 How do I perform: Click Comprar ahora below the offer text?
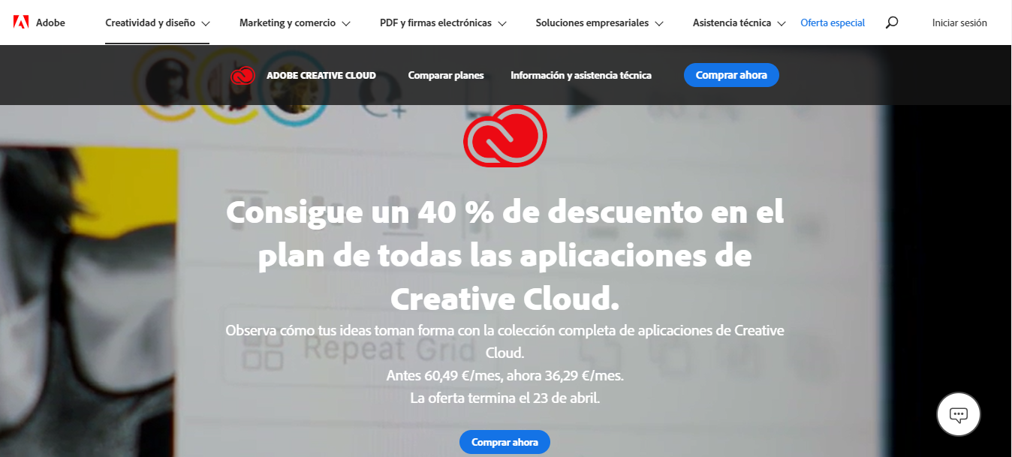[x=504, y=442]
